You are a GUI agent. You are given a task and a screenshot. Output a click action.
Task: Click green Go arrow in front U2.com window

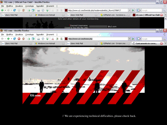pos(133,39)
